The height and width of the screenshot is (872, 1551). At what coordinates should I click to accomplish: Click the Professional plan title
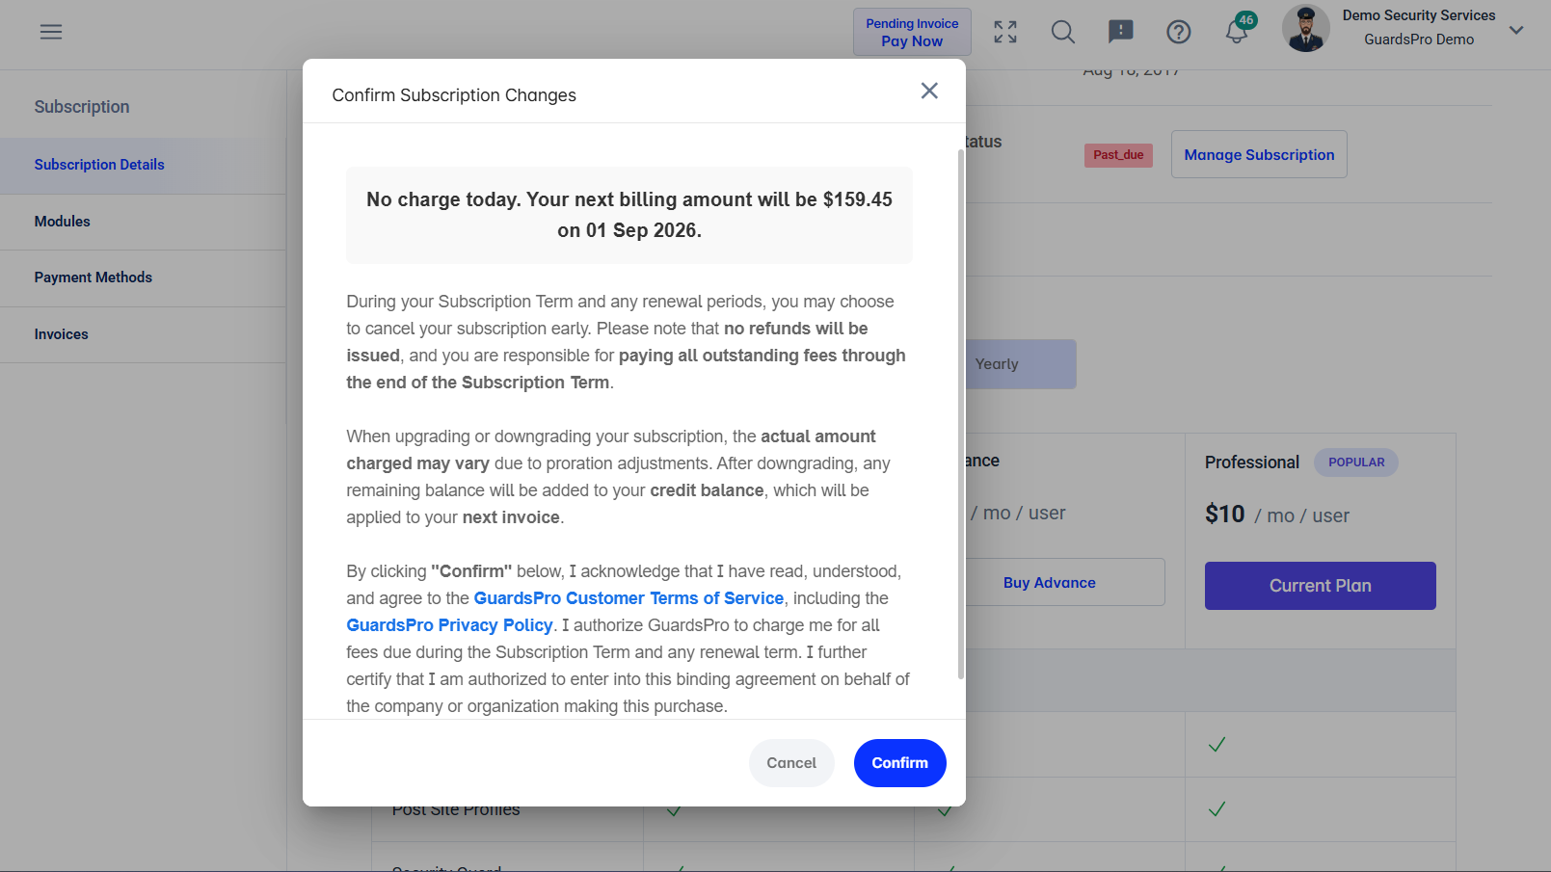(1252, 462)
